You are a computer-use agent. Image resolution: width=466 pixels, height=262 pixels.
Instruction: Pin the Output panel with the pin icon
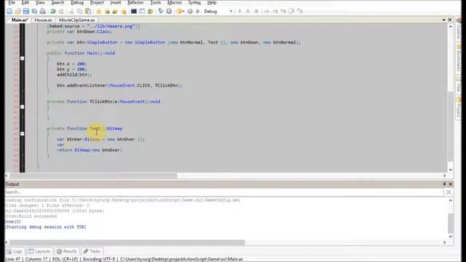[444, 184]
